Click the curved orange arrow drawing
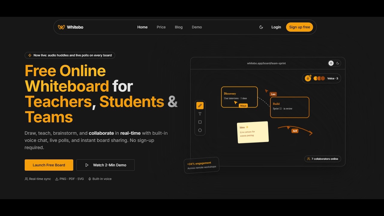Image resolution: width=384 pixels, height=216 pixels. (x=295, y=130)
